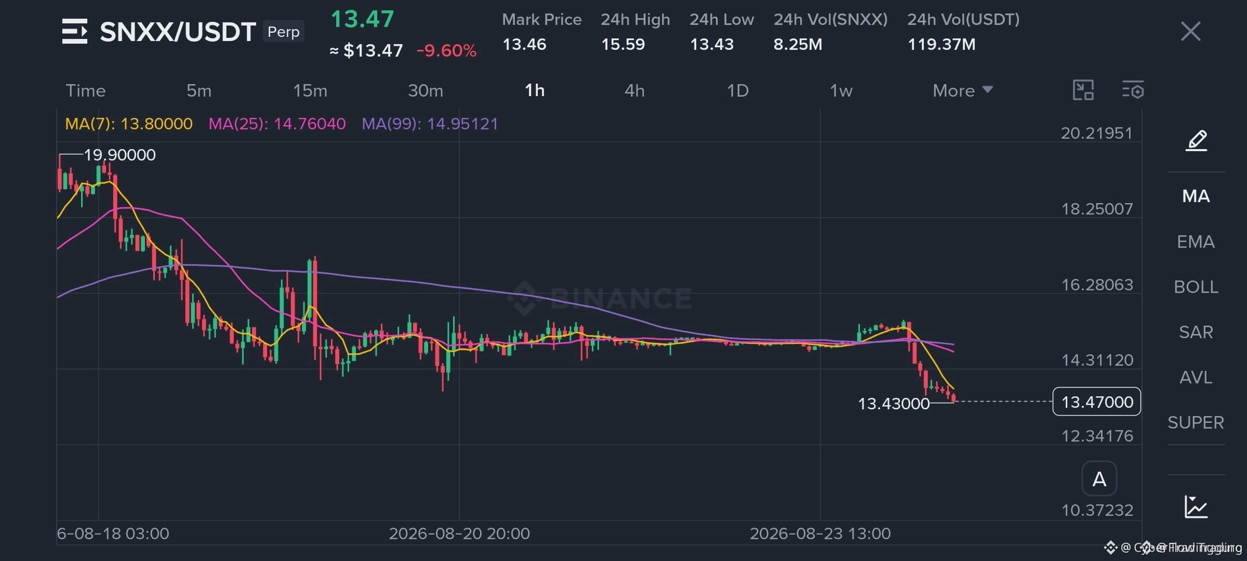Tap the exit fullscreen chart icon
Viewport: 1247px width, 561px height.
pos(1083,90)
